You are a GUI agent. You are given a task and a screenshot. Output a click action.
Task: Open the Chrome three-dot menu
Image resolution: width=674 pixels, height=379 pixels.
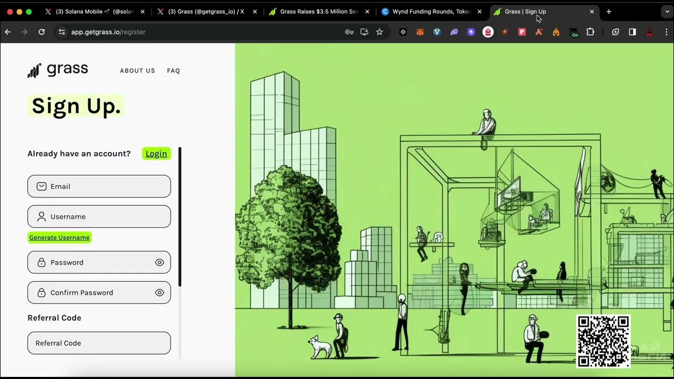(667, 32)
